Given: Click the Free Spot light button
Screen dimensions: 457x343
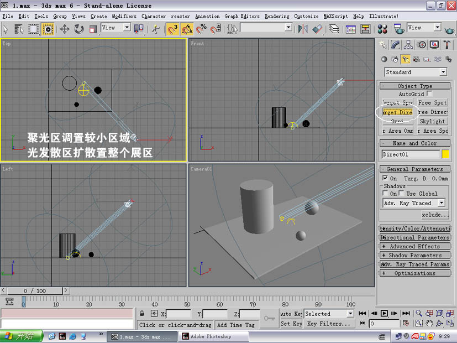Looking at the screenshot, I should [x=432, y=103].
